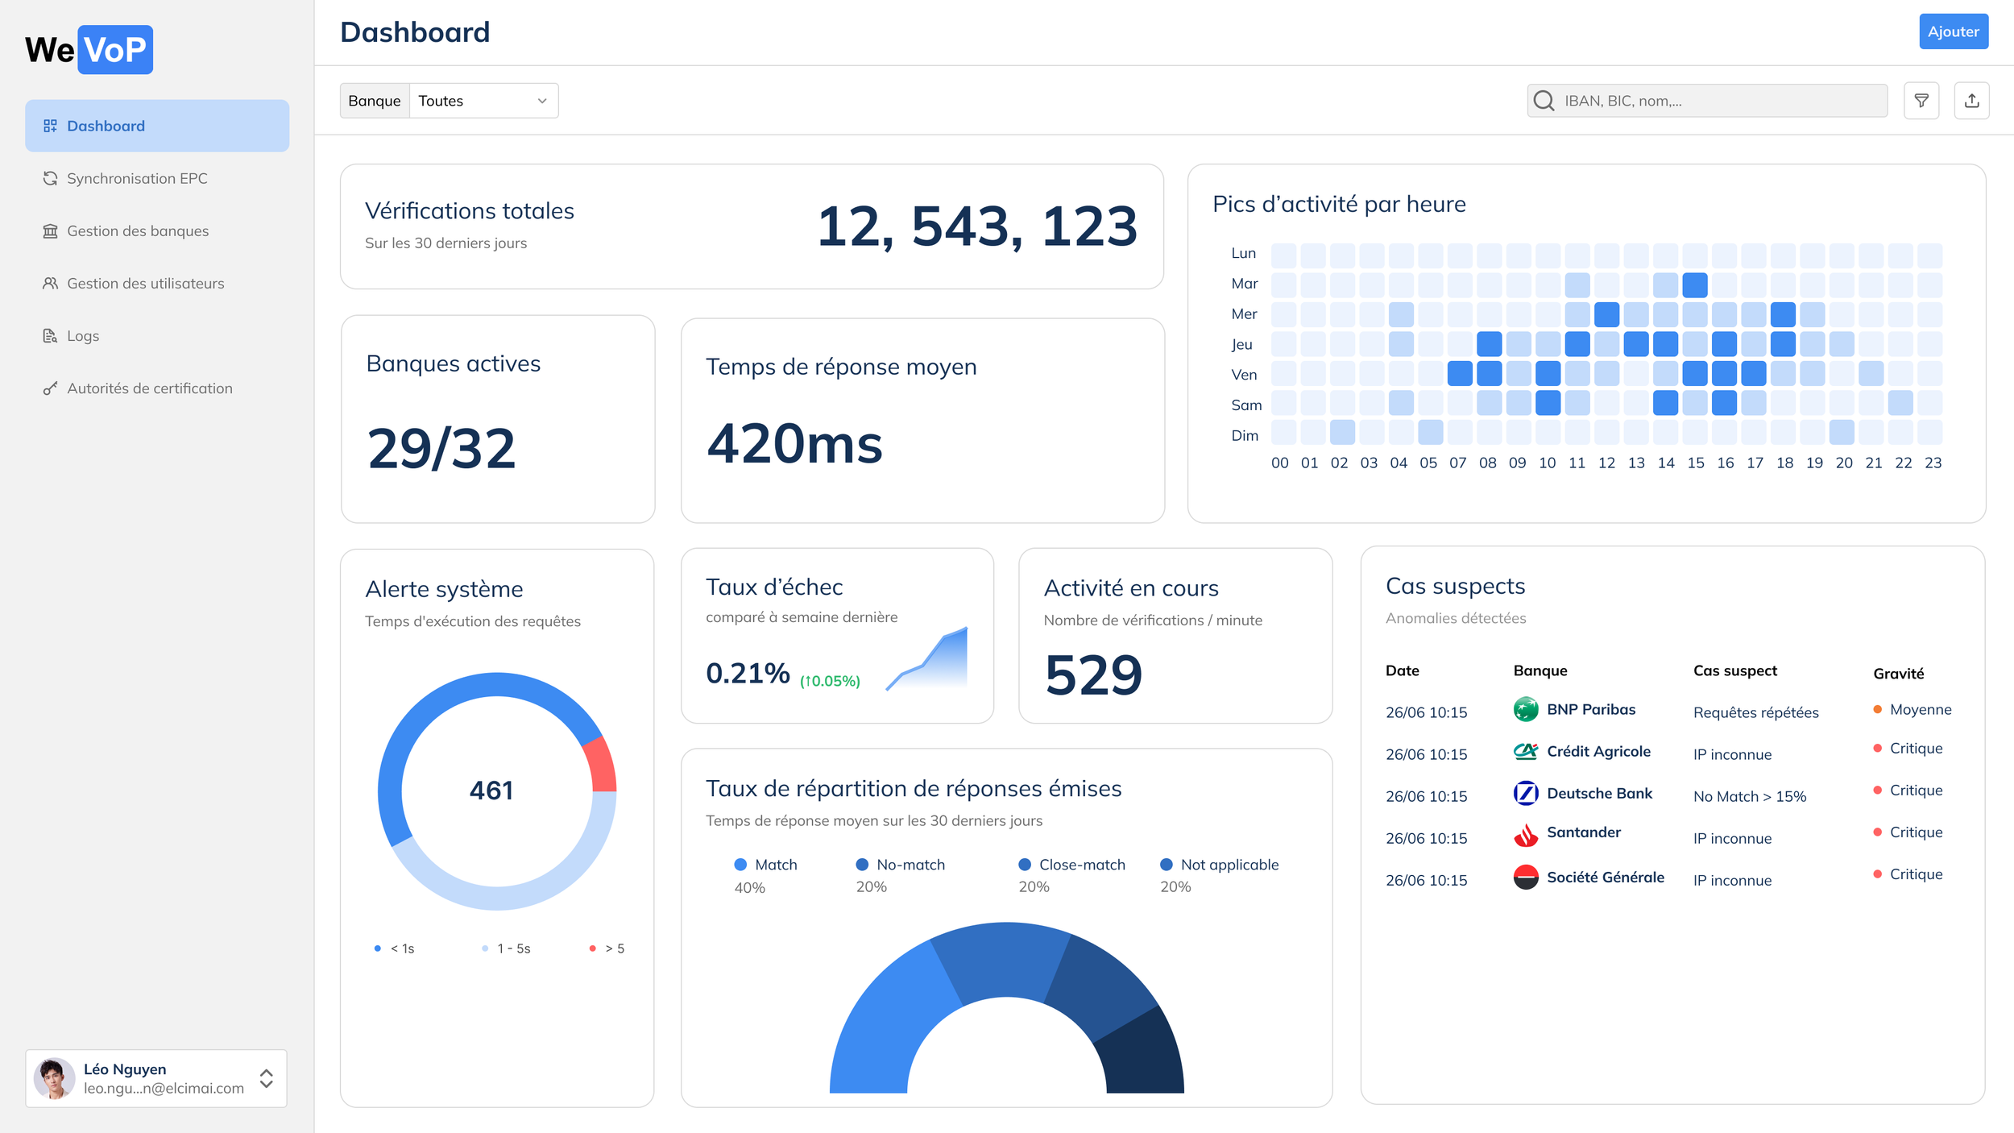Click the Autorités de certification key icon
The height and width of the screenshot is (1133, 2014).
[50, 388]
